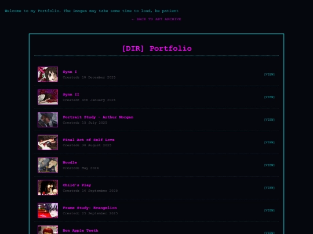Viewport: 313px width, 234px height.
Task: Click the [DIR] Portfolio heading
Action: (x=157, y=49)
